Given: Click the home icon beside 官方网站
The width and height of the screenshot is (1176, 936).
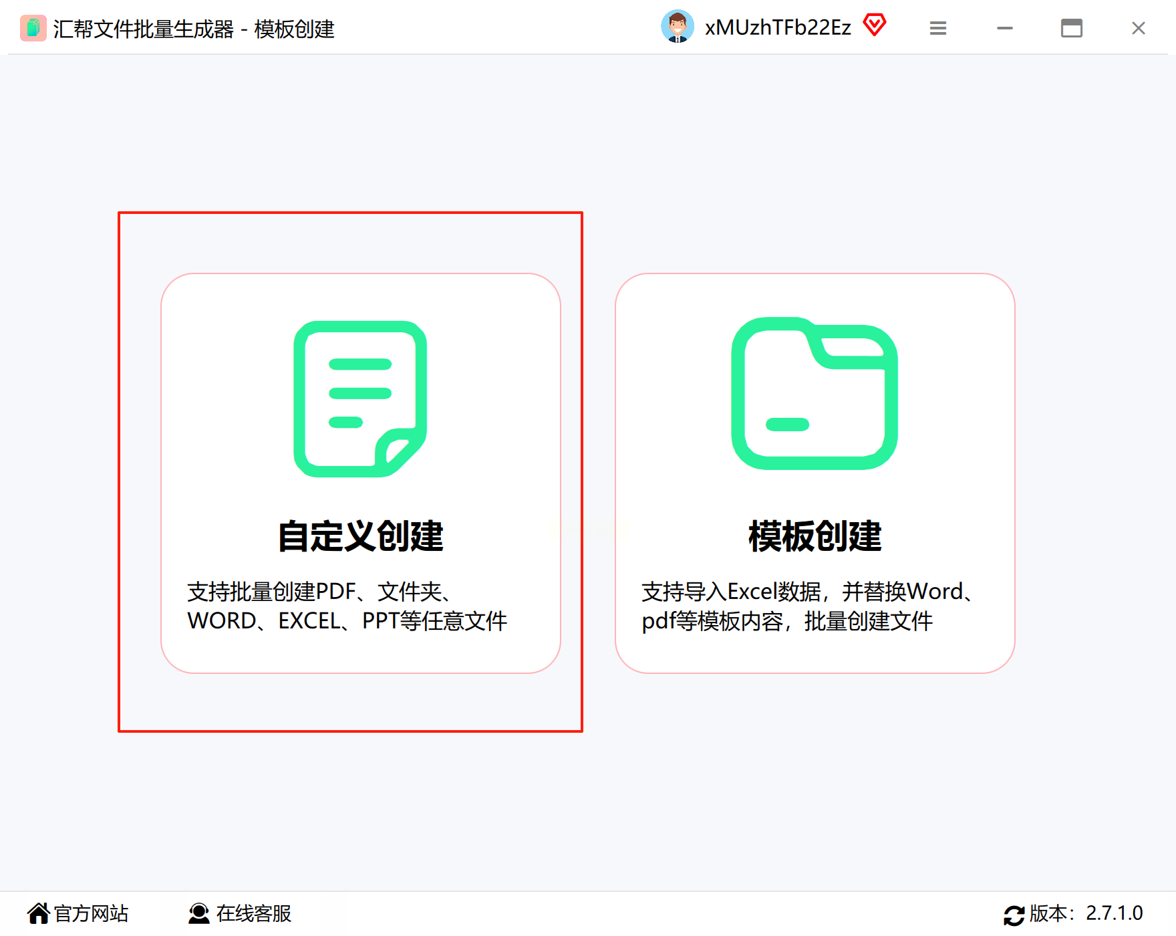Looking at the screenshot, I should 39,913.
